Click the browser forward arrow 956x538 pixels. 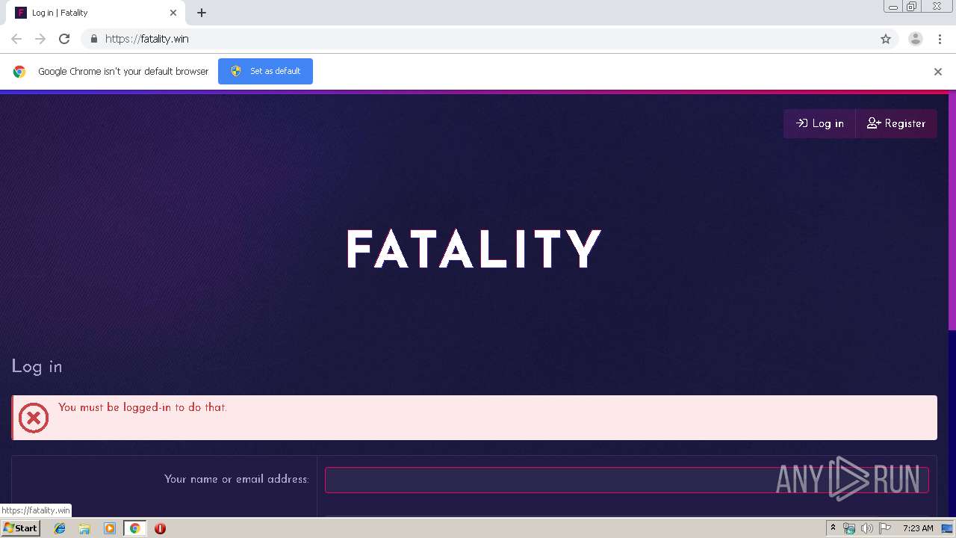pos(40,39)
